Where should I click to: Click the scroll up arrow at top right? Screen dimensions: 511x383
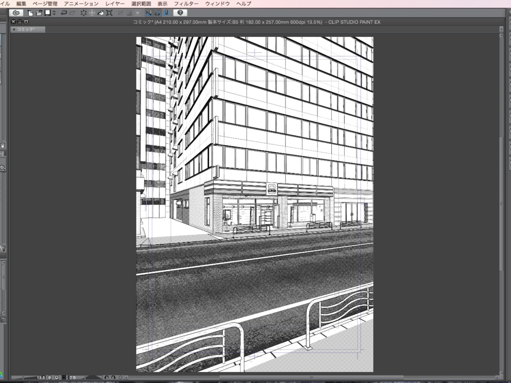501,35
